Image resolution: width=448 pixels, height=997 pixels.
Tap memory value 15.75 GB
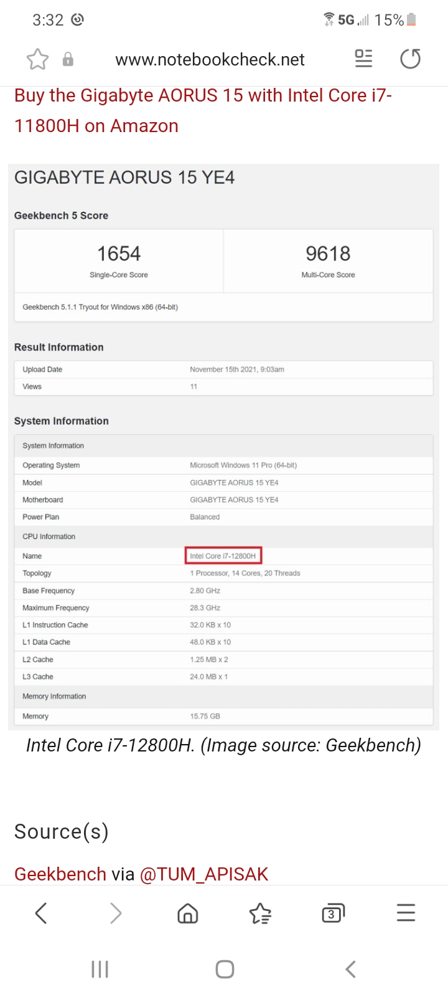(205, 717)
